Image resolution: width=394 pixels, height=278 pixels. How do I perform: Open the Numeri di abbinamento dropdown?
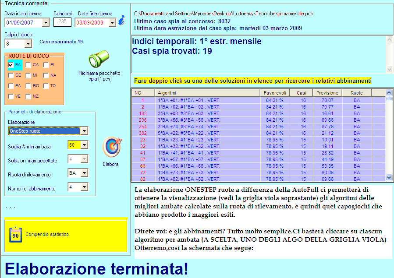pos(84,187)
